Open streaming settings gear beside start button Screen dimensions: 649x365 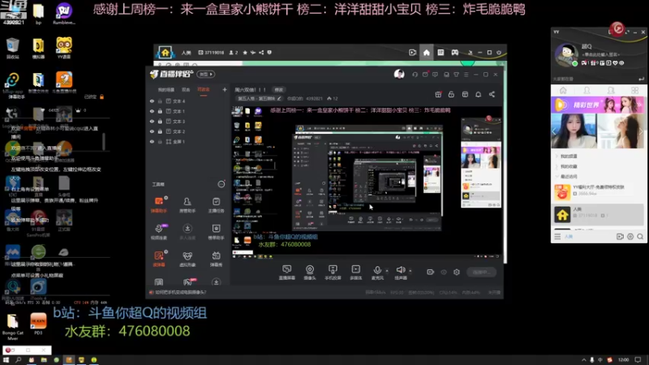[457, 272]
